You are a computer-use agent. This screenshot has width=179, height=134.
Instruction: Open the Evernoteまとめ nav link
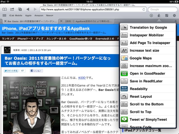[105, 39]
